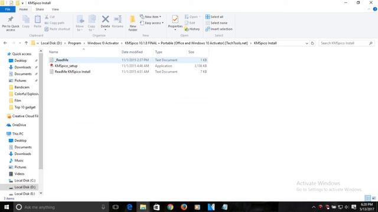Refresh the current folder
The image size is (378, 212).
[312, 43]
